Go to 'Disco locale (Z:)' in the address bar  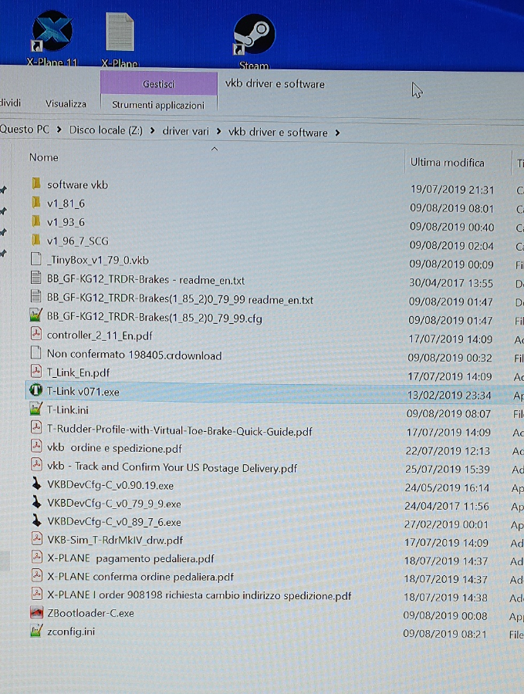point(106,130)
